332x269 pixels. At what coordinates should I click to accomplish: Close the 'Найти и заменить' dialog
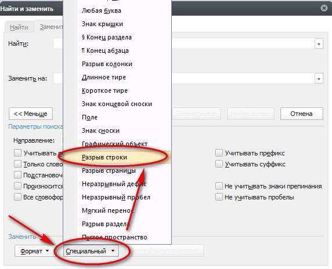click(x=324, y=8)
